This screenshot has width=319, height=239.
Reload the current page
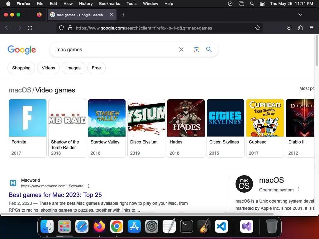coord(30,28)
